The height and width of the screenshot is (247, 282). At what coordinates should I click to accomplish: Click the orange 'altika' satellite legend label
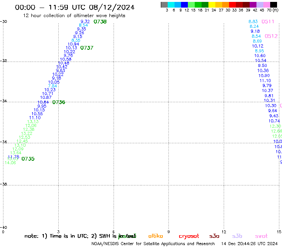(155, 236)
